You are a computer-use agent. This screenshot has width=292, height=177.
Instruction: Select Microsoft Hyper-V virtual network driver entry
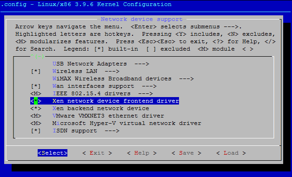point(127,124)
